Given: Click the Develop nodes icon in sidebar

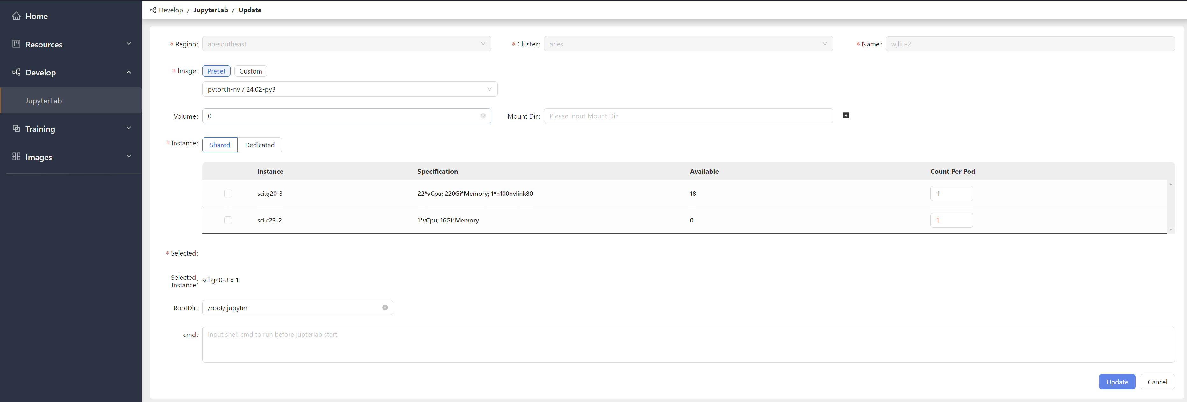Looking at the screenshot, I should 16,72.
